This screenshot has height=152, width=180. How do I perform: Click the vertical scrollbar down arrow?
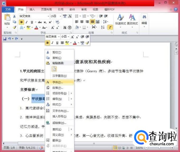(x=176, y=128)
